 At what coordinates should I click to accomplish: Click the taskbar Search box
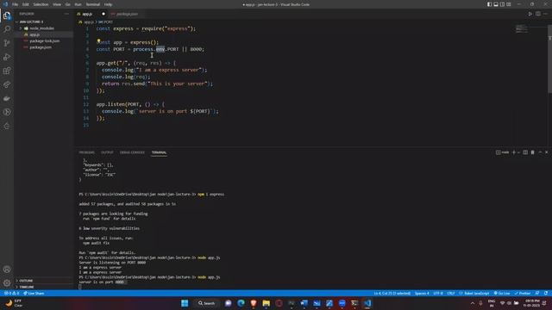206,303
